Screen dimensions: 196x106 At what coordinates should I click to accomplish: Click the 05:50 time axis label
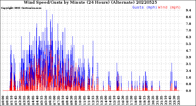click(x=46, y=100)
